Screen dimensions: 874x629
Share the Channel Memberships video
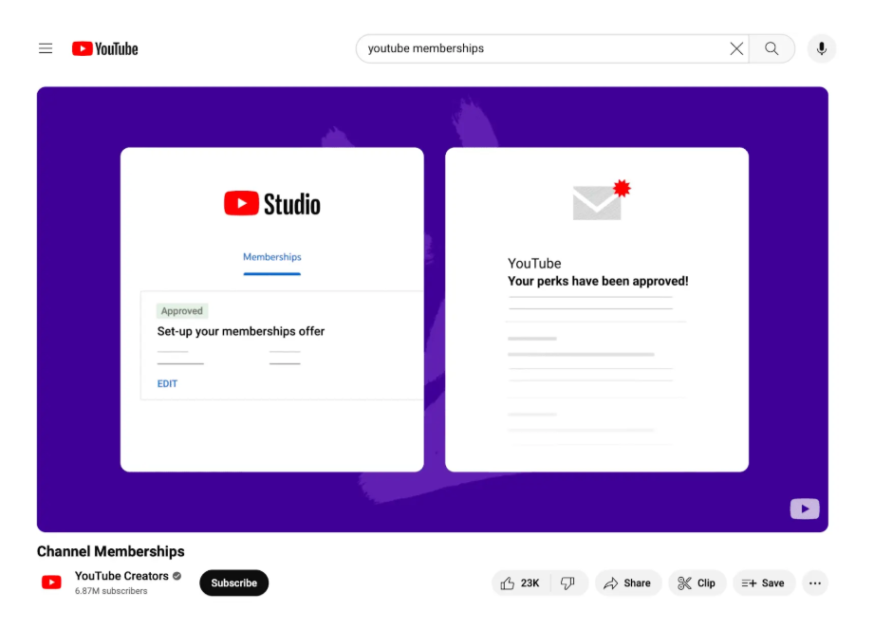[x=628, y=583]
